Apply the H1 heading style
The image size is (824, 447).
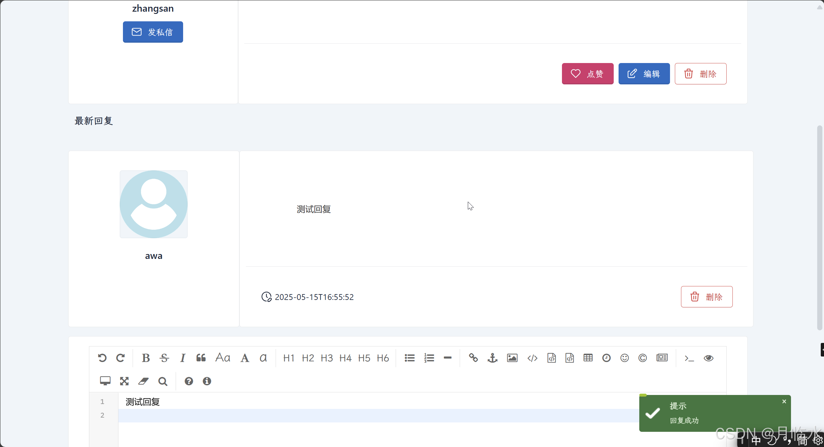pos(289,358)
